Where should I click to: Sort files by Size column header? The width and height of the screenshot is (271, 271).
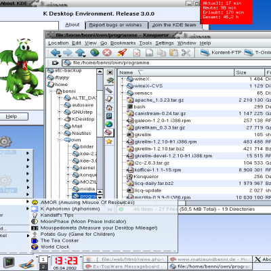[x=249, y=72]
